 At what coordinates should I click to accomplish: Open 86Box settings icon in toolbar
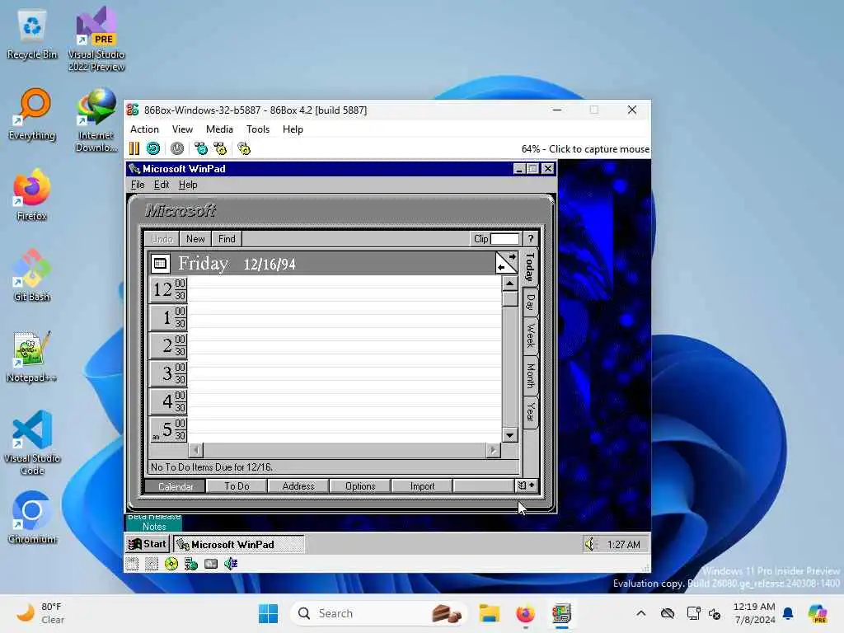coord(244,148)
